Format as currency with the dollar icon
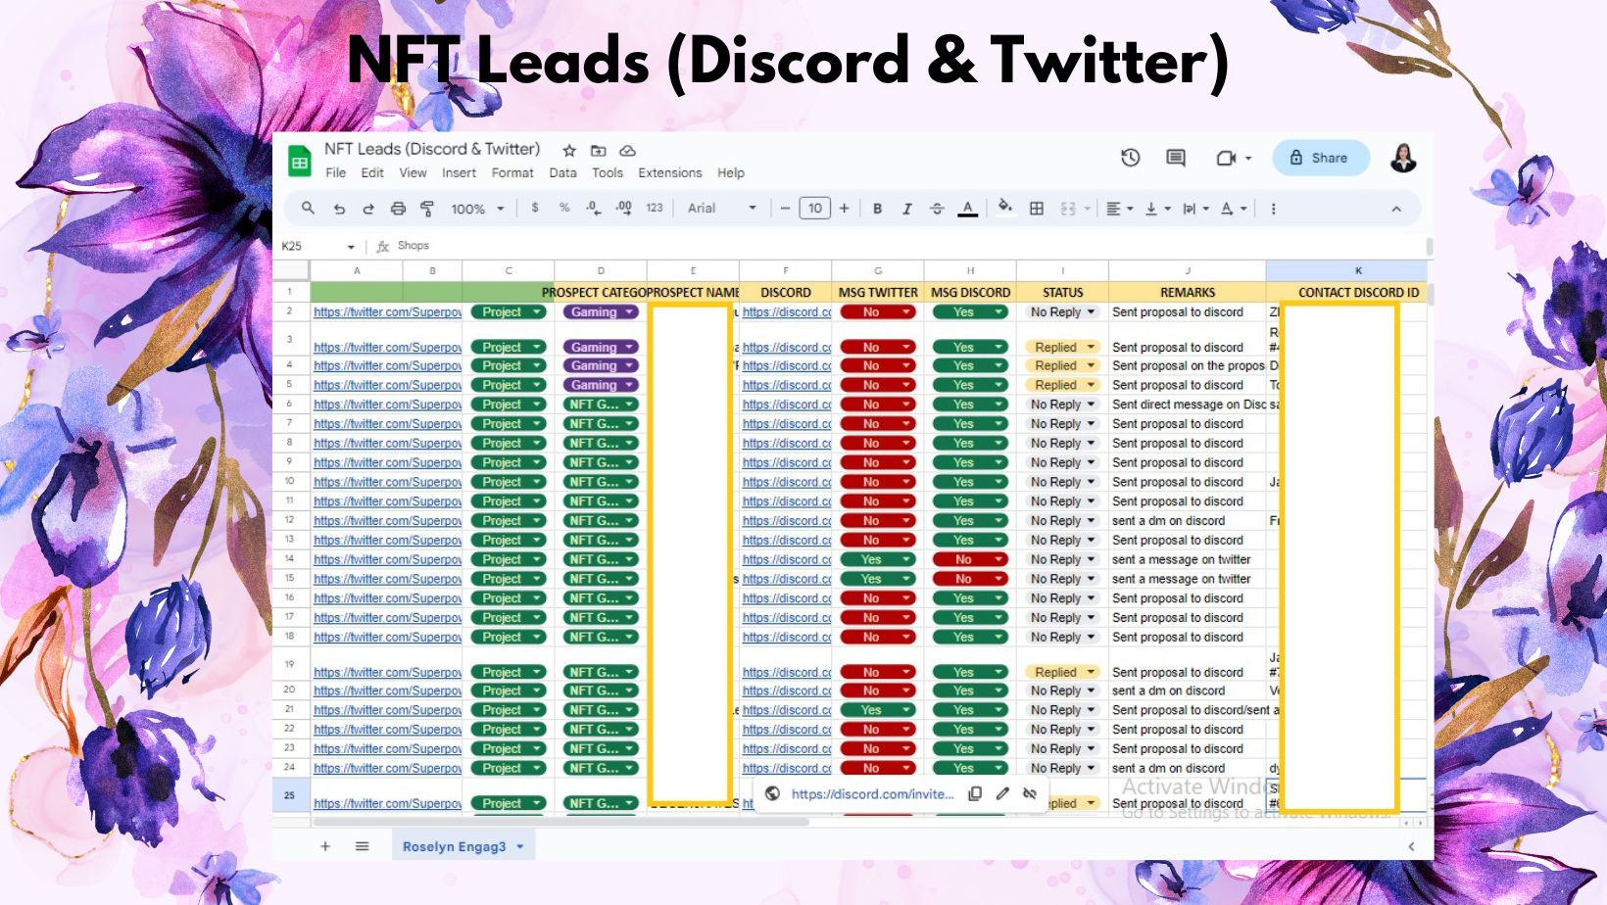 pos(535,208)
